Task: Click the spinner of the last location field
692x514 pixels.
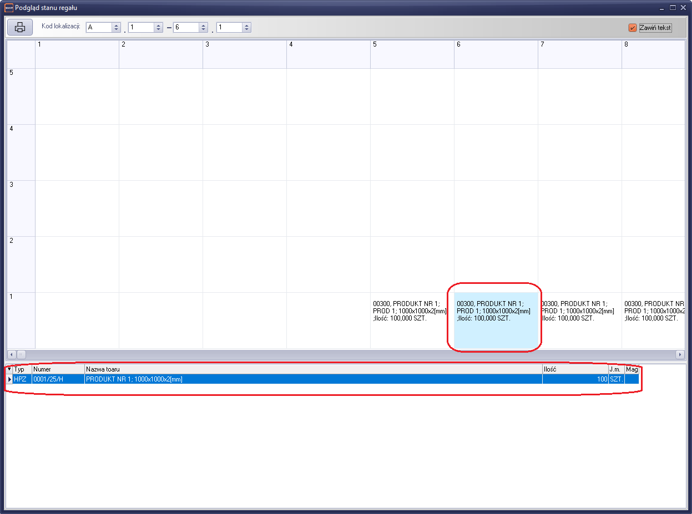Action: [246, 27]
